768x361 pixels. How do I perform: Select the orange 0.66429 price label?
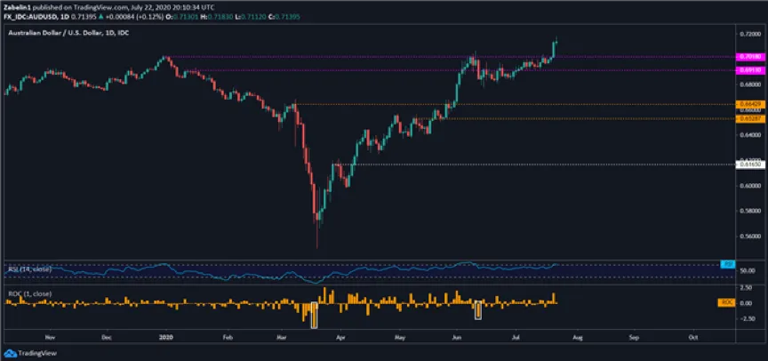pyautogui.click(x=749, y=104)
